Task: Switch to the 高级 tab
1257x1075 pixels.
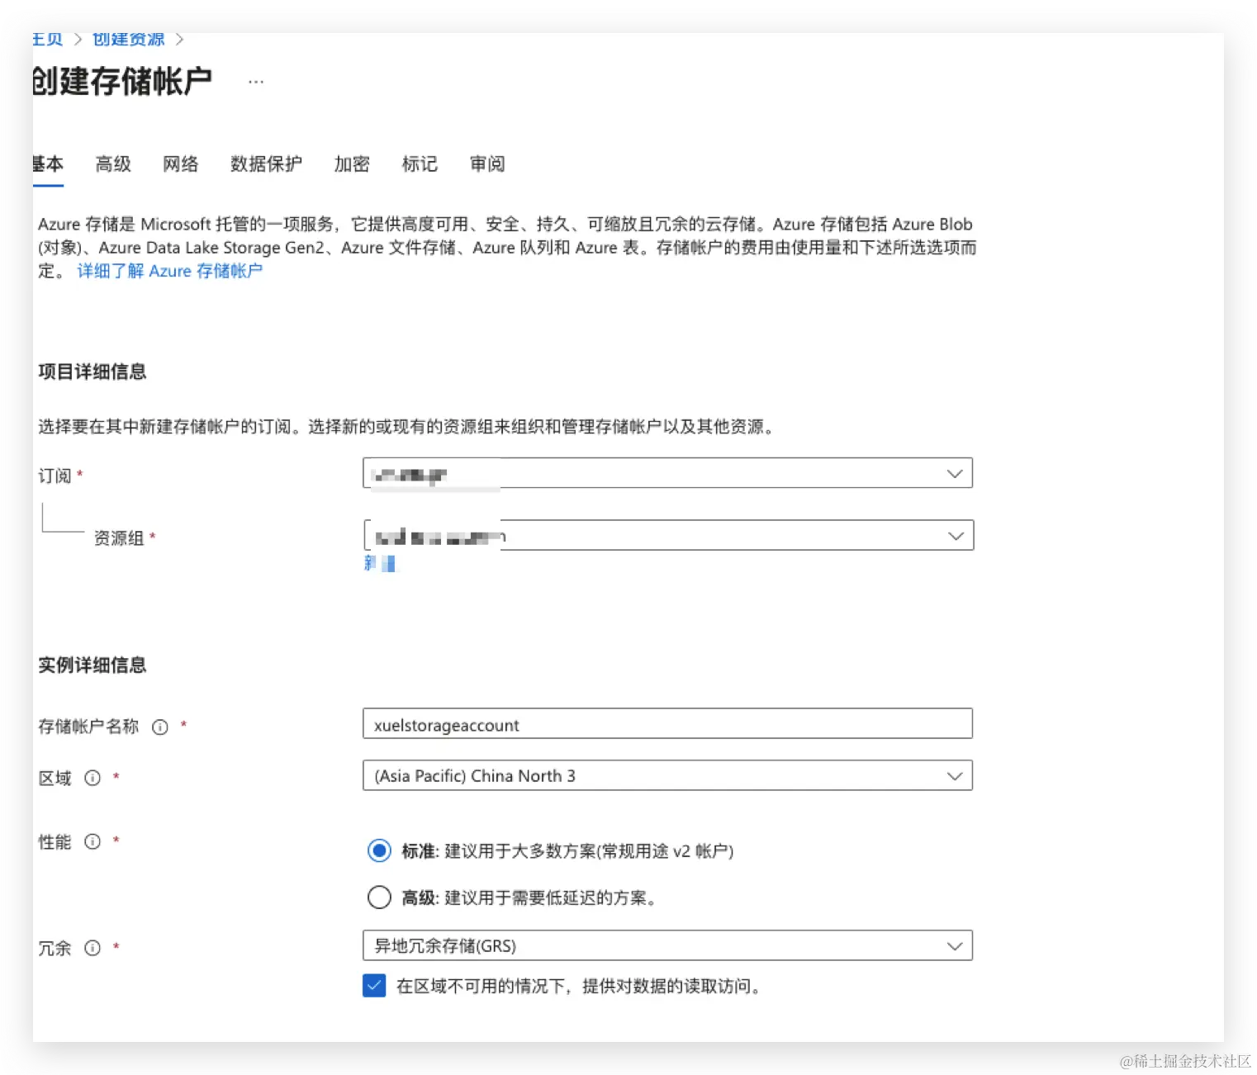Action: [113, 163]
